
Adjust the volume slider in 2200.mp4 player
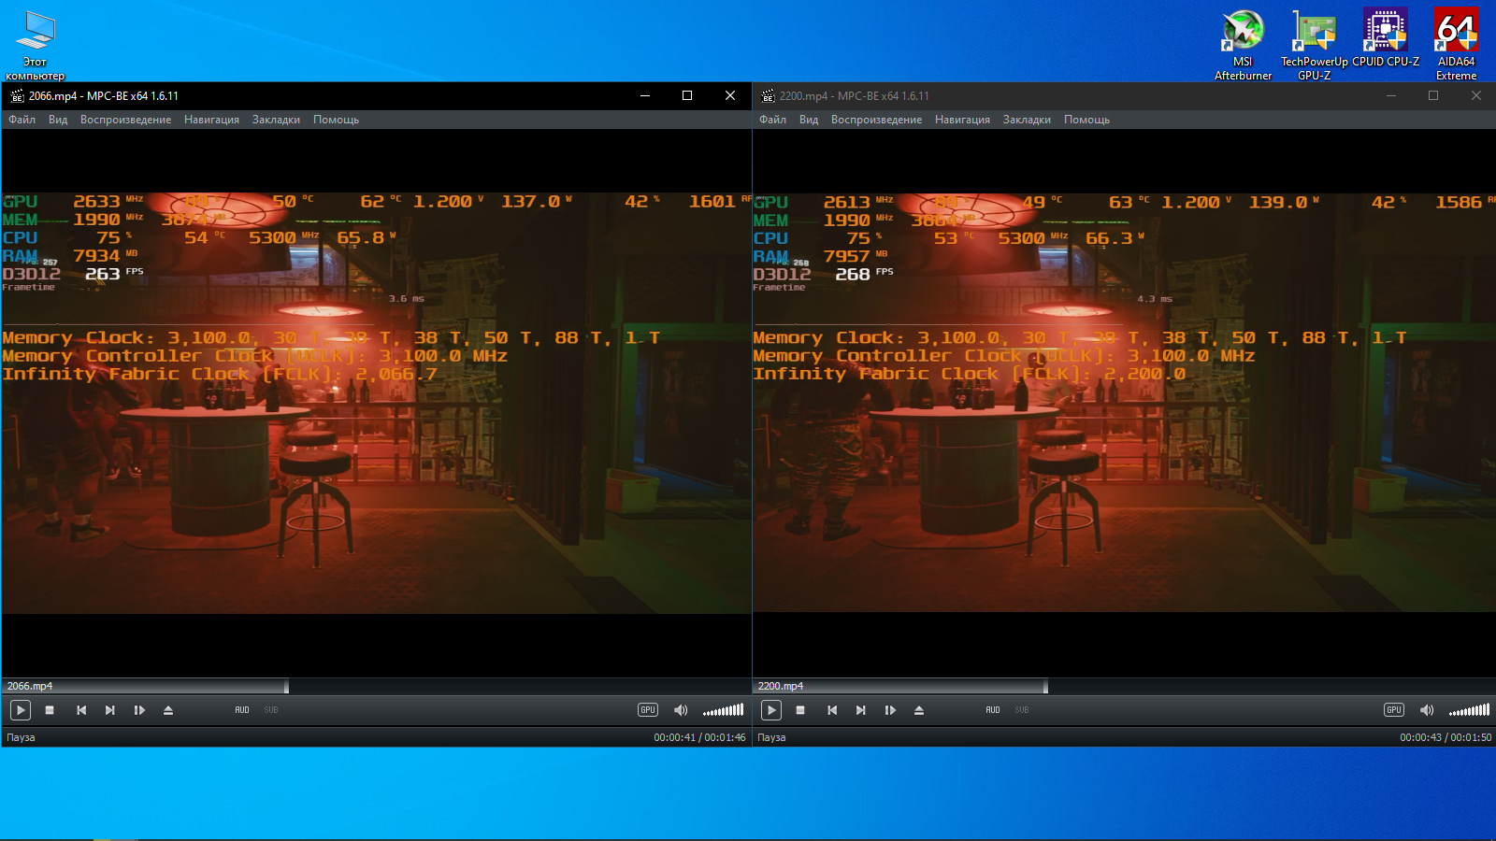tap(1470, 710)
